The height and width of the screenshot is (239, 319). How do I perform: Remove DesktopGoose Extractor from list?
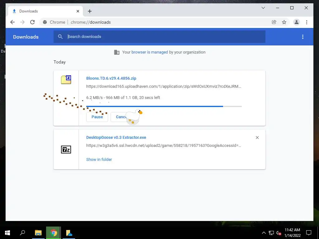point(257,138)
